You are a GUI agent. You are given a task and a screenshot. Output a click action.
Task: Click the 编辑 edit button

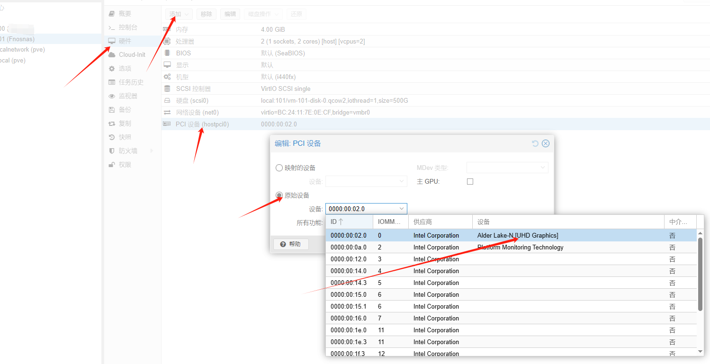230,14
